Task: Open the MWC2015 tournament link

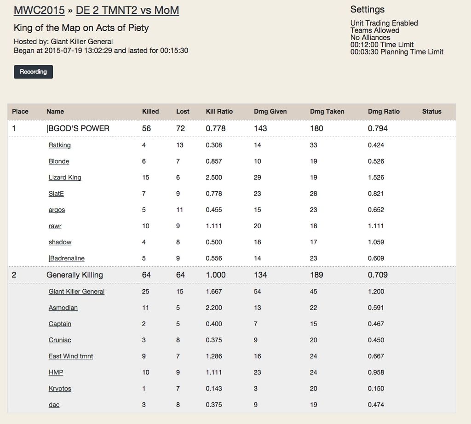Action: coord(39,10)
